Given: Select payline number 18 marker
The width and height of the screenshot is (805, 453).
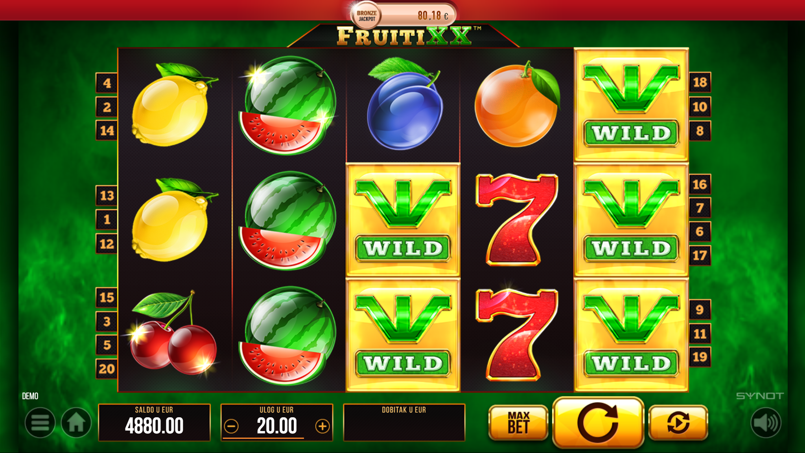Looking at the screenshot, I should click(700, 82).
